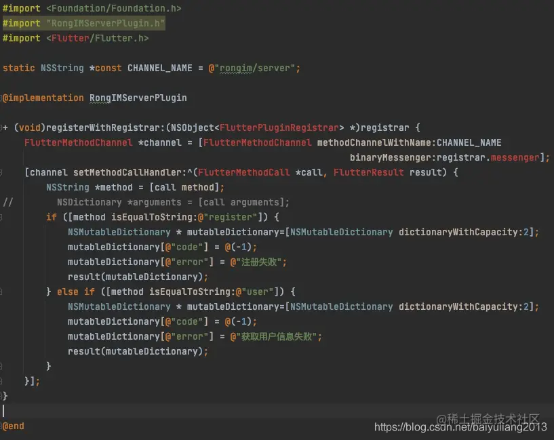Click the @"user" string literal
Image resolution: width=554 pixels, height=440 pixels.
(255, 292)
